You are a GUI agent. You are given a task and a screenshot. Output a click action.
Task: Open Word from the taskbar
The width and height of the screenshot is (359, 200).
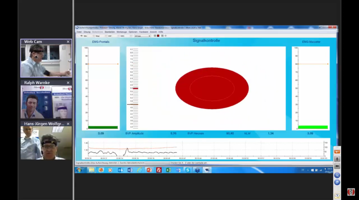click(130, 170)
